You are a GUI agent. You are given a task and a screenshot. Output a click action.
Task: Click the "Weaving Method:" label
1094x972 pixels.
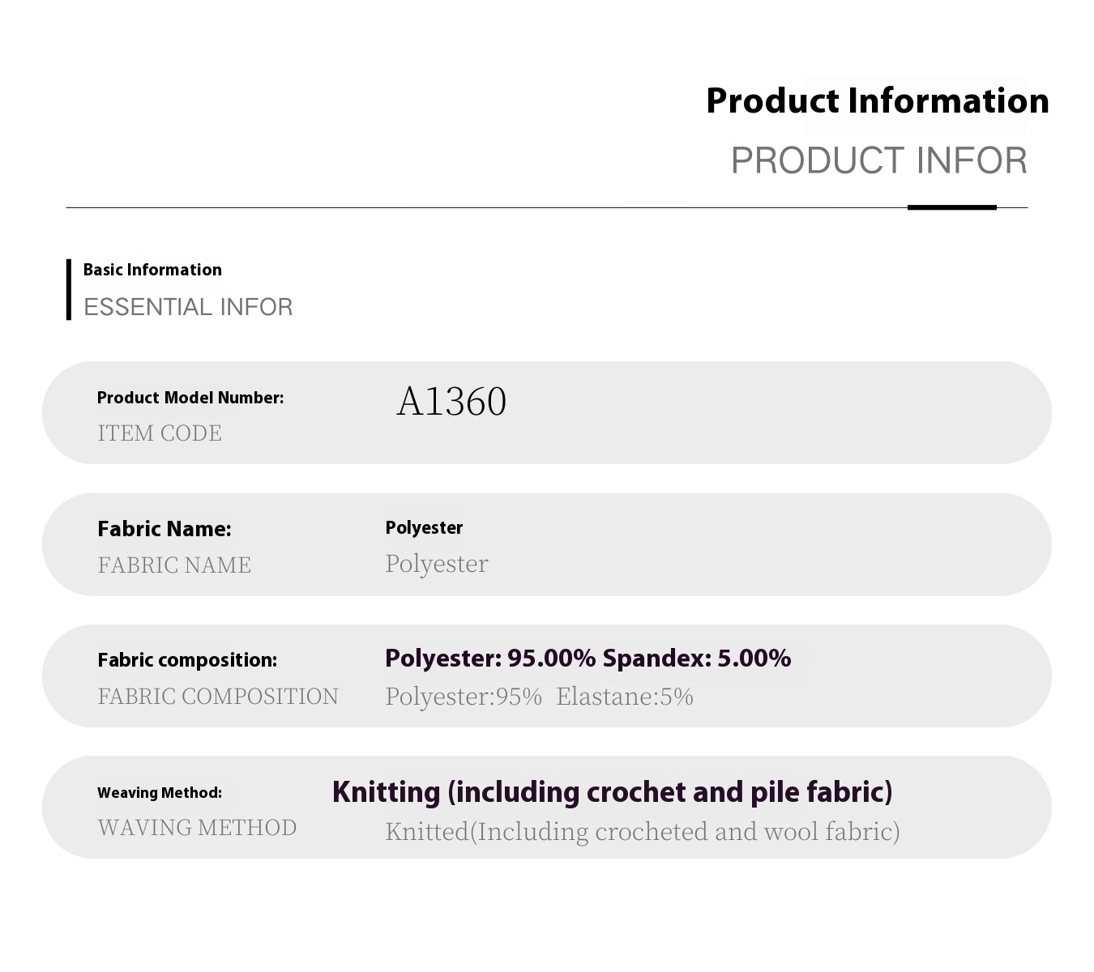pyautogui.click(x=160, y=793)
